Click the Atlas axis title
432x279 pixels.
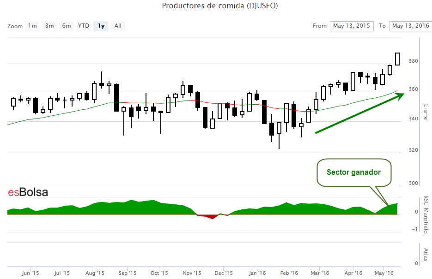[426, 255]
